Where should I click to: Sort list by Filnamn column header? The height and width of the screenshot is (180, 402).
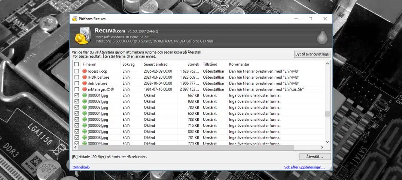click(x=100, y=64)
